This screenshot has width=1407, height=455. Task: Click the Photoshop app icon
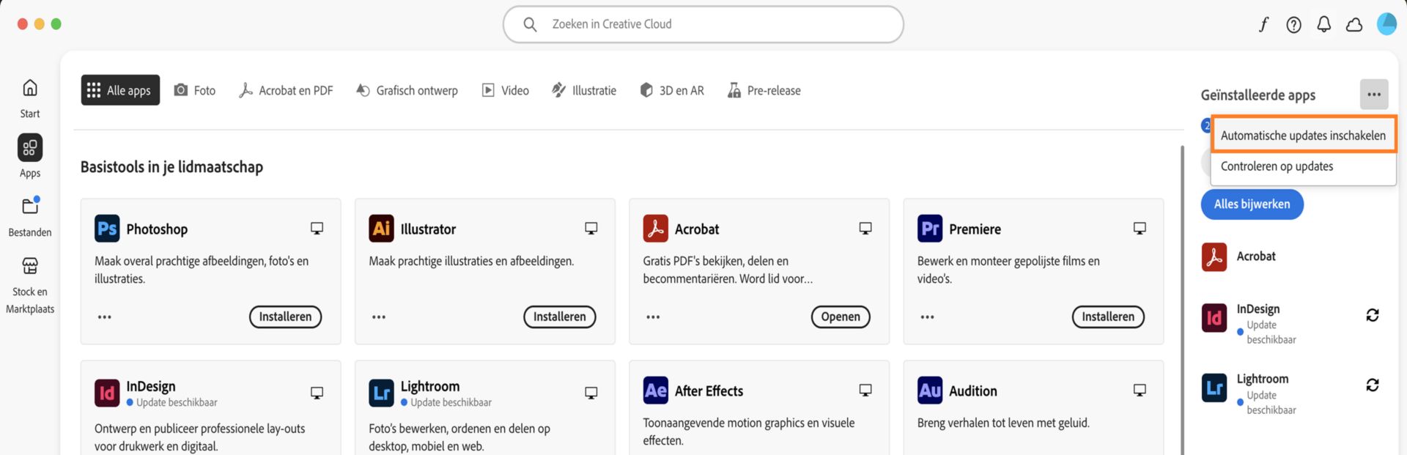pos(107,229)
